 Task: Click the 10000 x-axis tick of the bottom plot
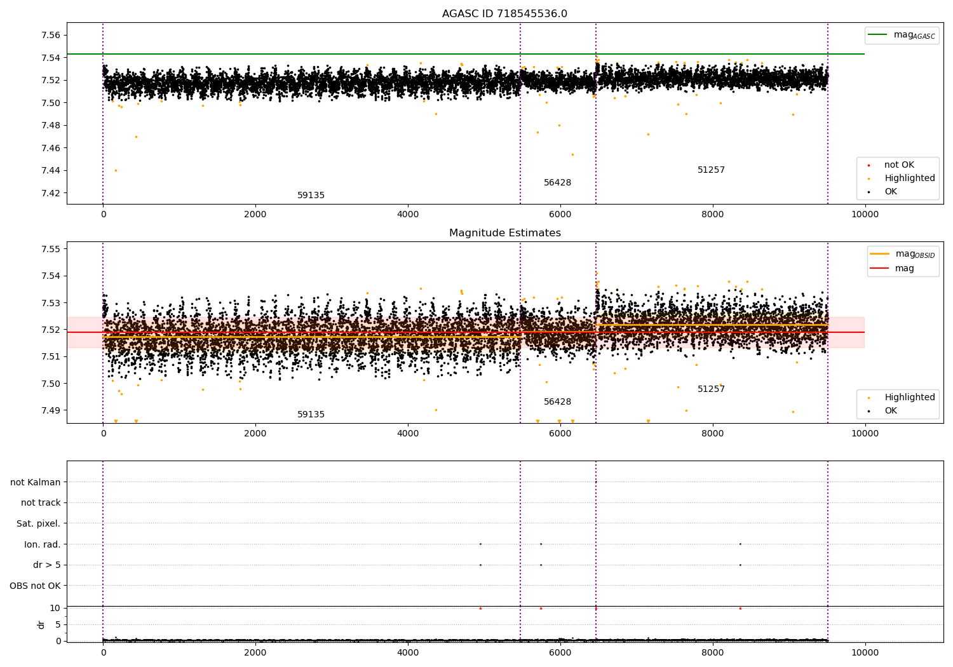pyautogui.click(x=865, y=652)
